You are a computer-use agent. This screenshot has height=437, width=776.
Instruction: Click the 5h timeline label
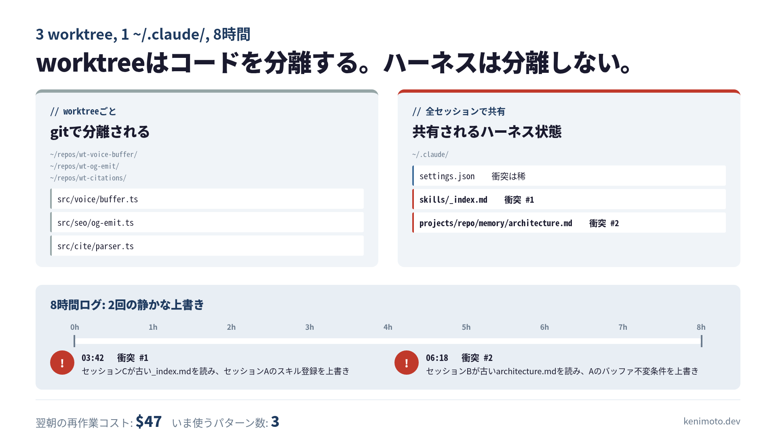[466, 327]
